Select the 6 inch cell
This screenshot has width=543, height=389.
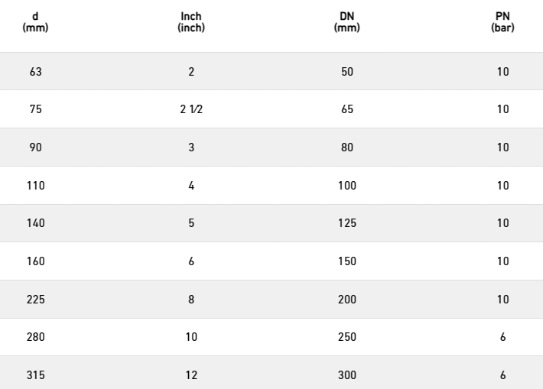tap(191, 261)
